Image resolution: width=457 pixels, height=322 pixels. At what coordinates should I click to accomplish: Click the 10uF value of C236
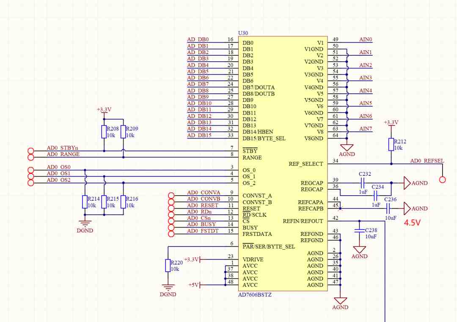(391, 218)
